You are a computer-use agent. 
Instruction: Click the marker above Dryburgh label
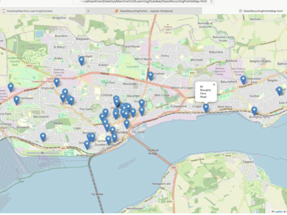coord(57,82)
